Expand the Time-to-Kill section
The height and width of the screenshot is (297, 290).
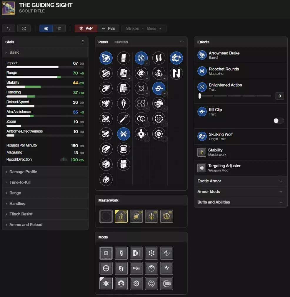pyautogui.click(x=20, y=182)
